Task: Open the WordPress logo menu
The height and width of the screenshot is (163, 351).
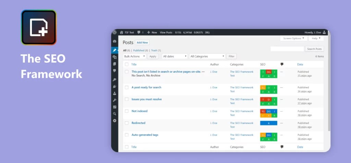Action: [x=114, y=32]
